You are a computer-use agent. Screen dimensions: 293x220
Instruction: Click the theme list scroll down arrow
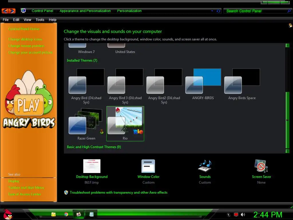click(287, 151)
